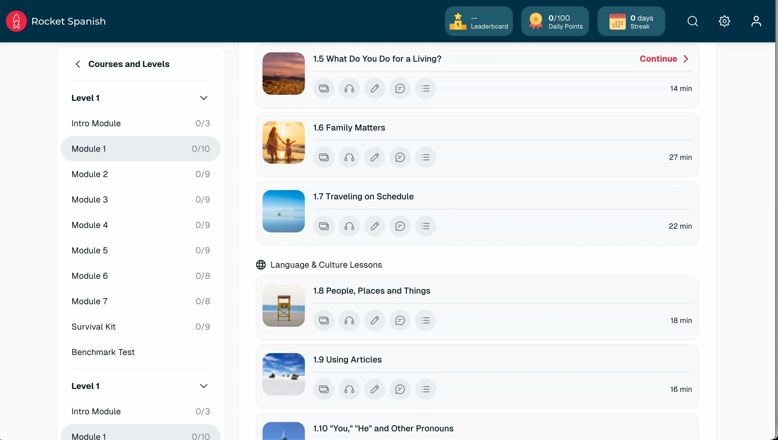Viewport: 778px width, 440px height.
Task: View your Streak counter
Action: pyautogui.click(x=631, y=21)
